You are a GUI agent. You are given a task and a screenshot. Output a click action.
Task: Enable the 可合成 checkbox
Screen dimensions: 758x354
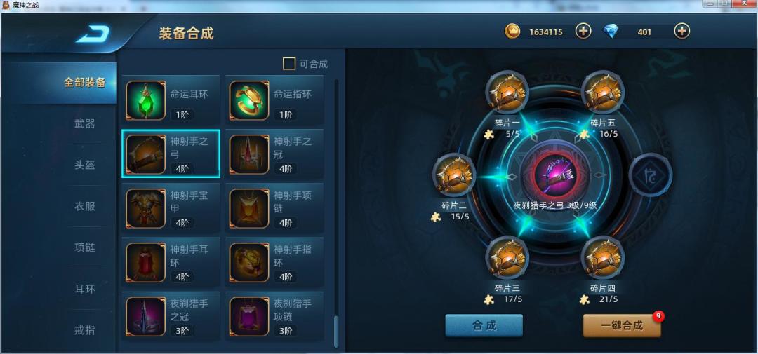289,64
